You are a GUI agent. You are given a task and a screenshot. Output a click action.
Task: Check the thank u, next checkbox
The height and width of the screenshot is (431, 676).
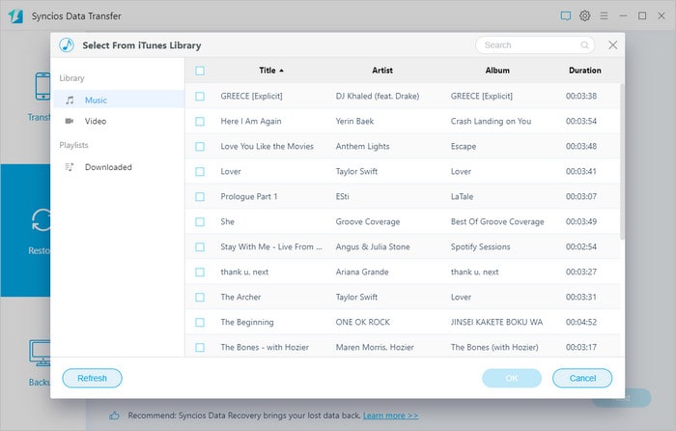200,272
